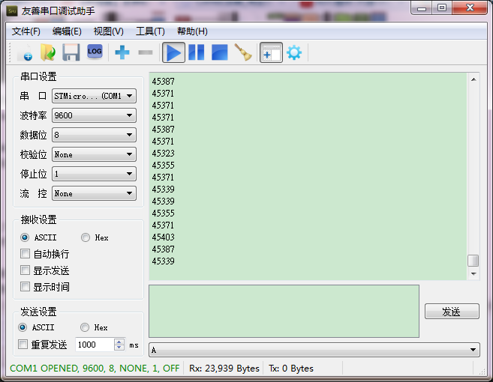Stop the serial port with square icon
Image resolution: width=493 pixels, height=382 pixels.
(x=219, y=52)
